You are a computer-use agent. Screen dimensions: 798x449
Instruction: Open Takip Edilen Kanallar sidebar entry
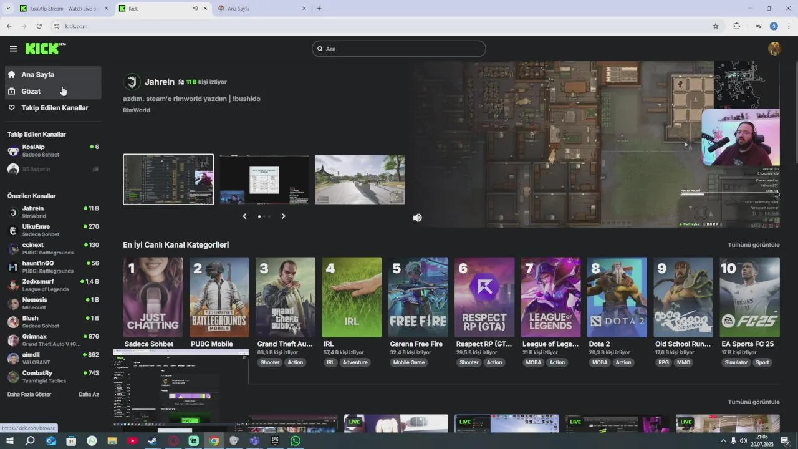pos(53,108)
